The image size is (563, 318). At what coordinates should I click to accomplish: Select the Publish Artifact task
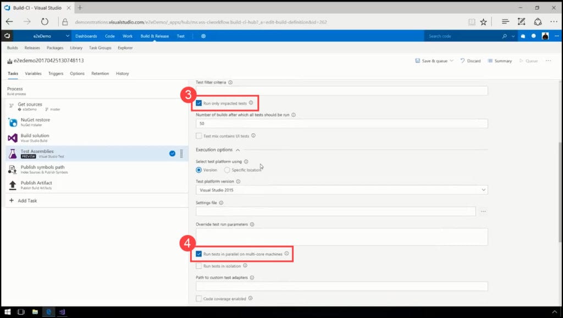tap(97, 185)
